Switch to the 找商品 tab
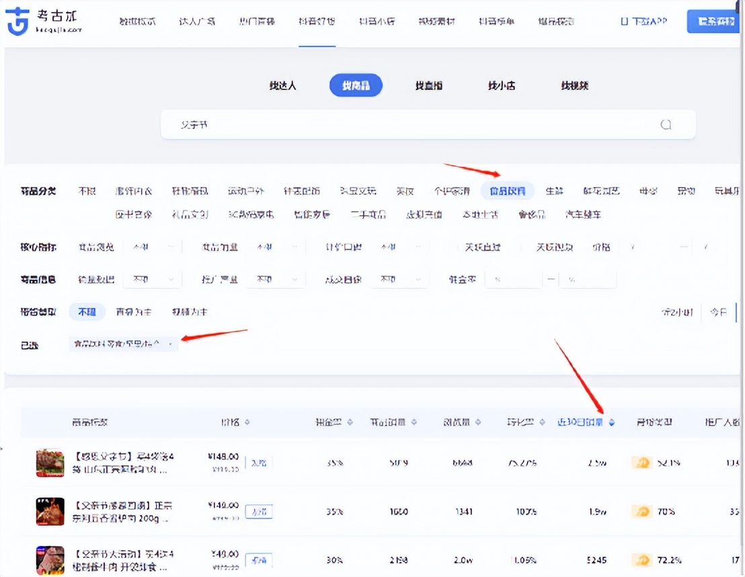Screen dimensions: 745x577 tap(356, 85)
